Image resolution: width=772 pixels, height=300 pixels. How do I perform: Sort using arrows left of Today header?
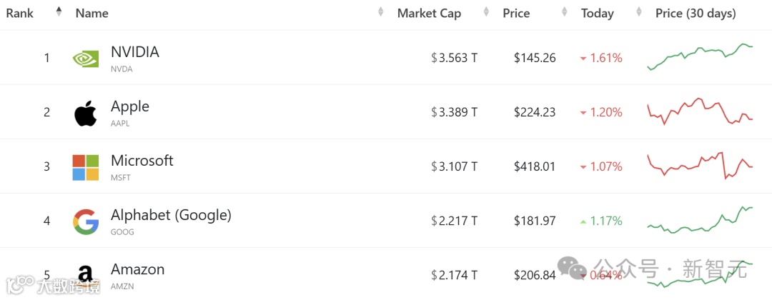click(564, 12)
